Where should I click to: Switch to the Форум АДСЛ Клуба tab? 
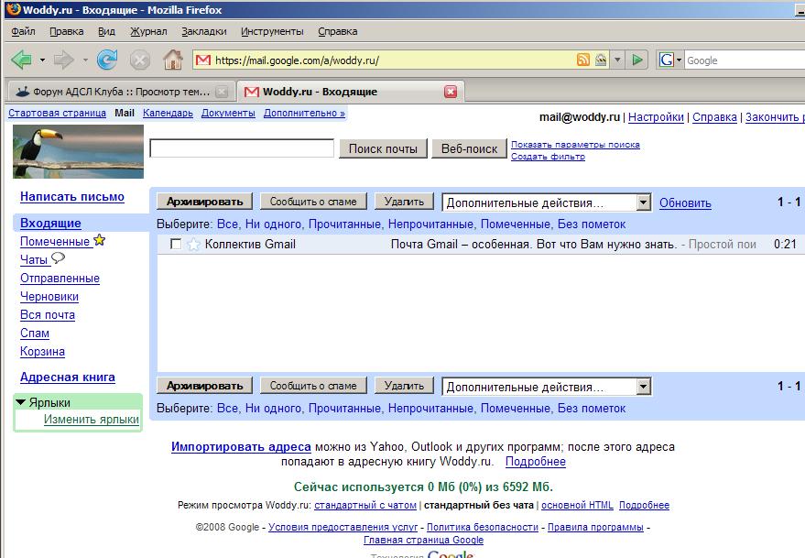click(x=121, y=92)
